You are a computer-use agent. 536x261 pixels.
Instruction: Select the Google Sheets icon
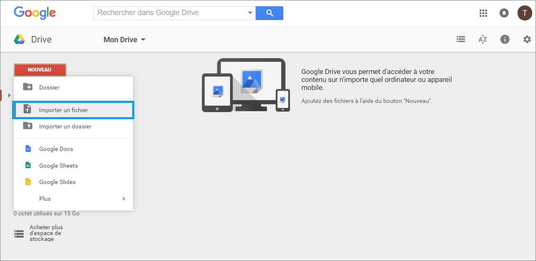click(x=28, y=165)
